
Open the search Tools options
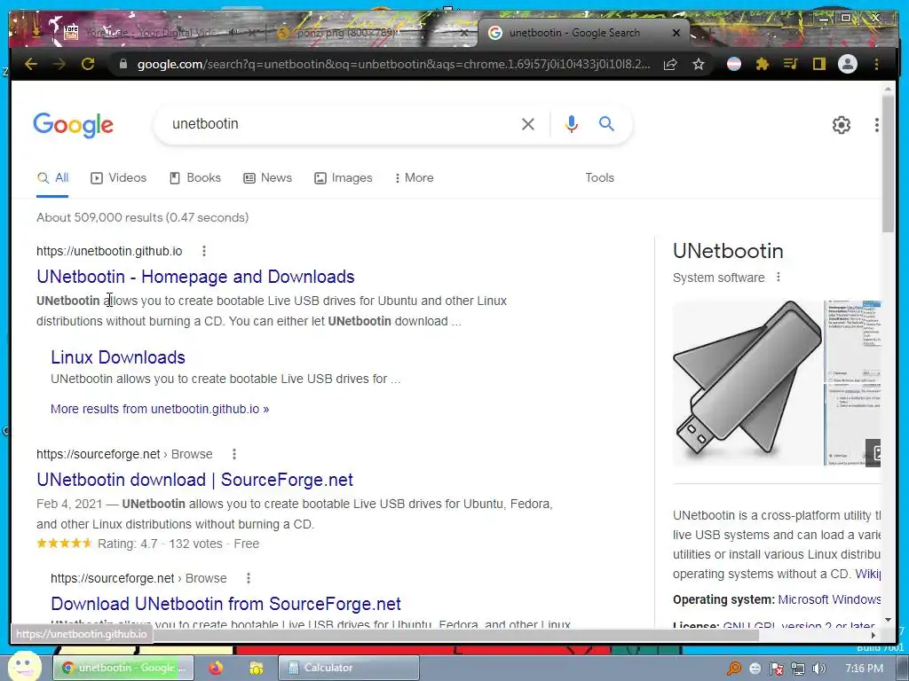[599, 177]
